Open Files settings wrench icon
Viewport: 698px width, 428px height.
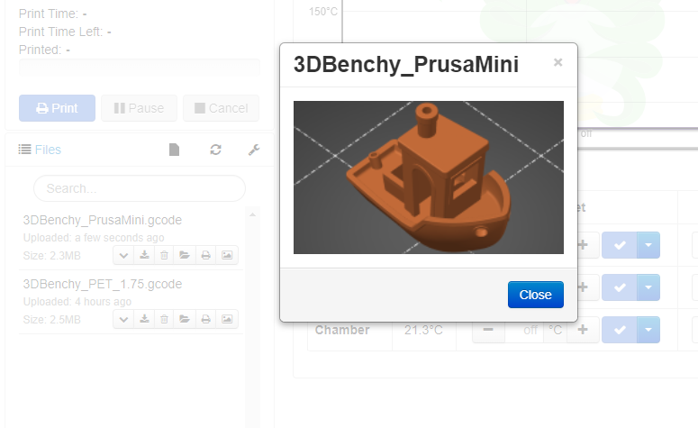(254, 150)
